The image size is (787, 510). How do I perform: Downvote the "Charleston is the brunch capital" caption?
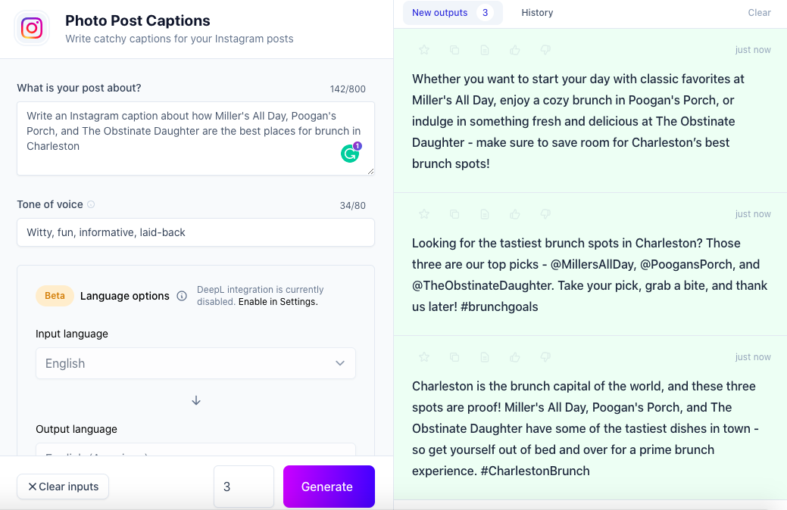click(545, 357)
